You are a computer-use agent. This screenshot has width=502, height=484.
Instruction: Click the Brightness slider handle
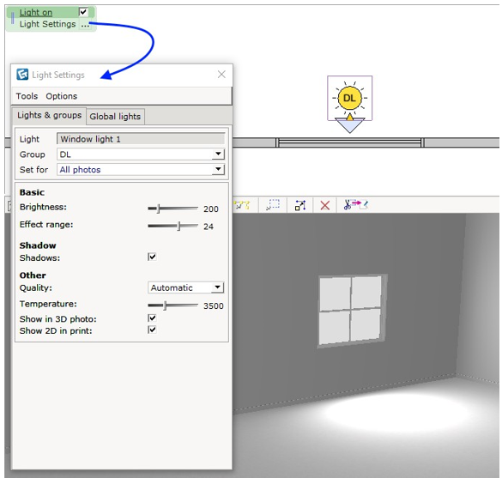159,209
